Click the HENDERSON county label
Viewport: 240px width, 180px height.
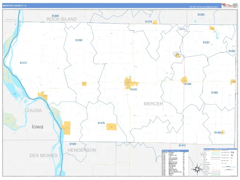click(x=82, y=150)
